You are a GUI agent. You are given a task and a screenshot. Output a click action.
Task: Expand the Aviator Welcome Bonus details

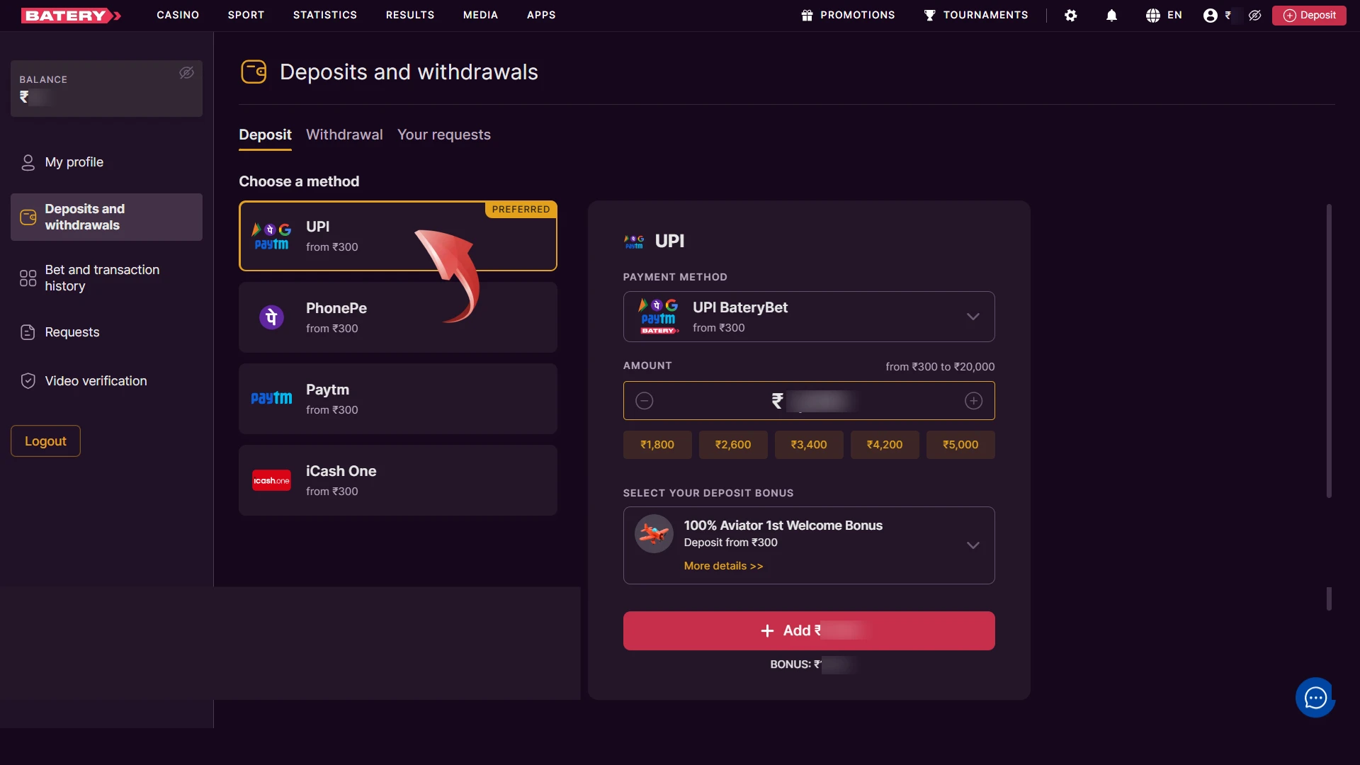(973, 545)
